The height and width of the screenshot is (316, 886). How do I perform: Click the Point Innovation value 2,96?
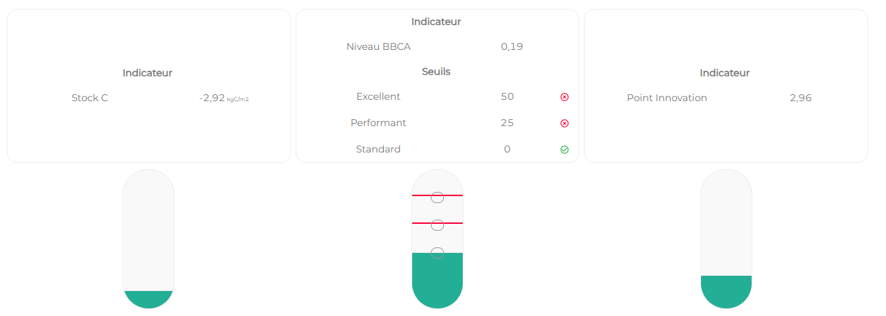[800, 98]
